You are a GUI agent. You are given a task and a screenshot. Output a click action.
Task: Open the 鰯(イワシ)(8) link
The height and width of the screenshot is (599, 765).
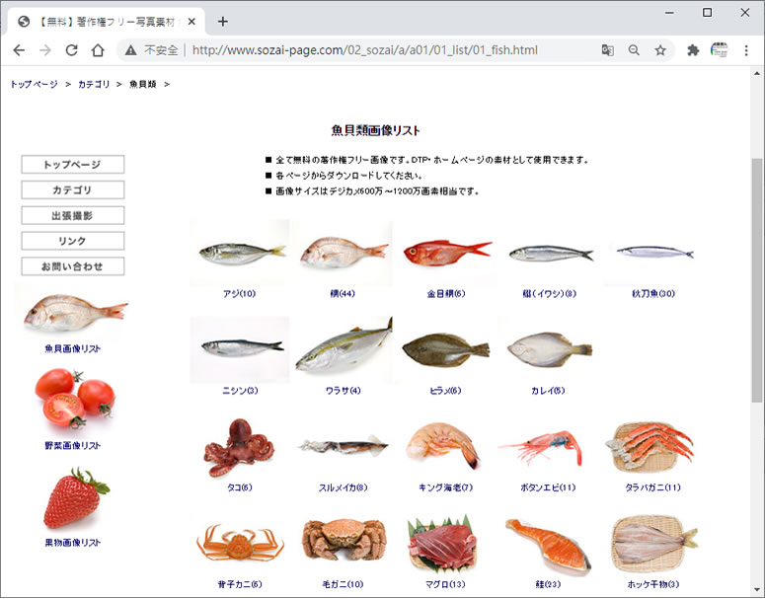550,294
